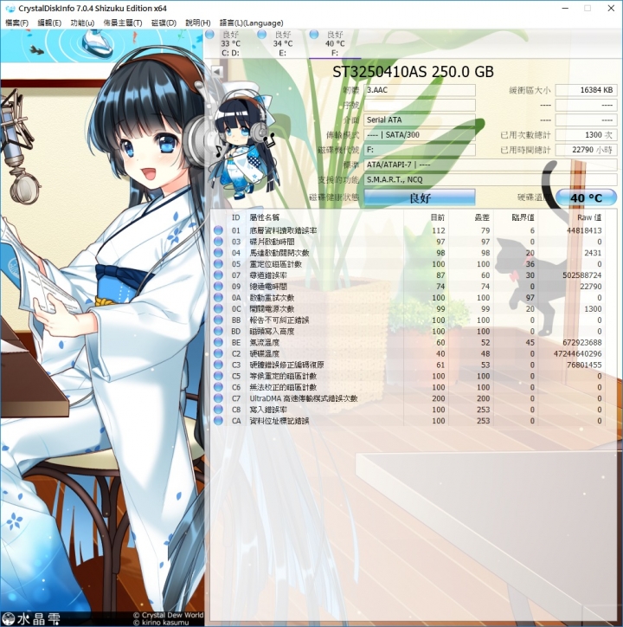Click status orb for attribute C5 row
This screenshot has height=627, width=623.
click(x=218, y=376)
